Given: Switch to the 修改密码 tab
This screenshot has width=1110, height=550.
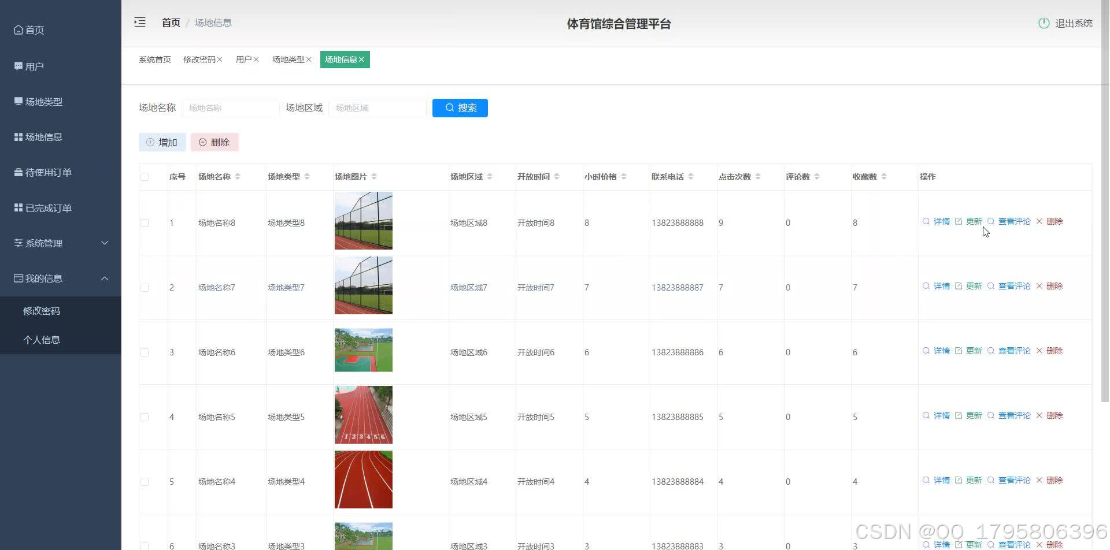Looking at the screenshot, I should [x=199, y=60].
